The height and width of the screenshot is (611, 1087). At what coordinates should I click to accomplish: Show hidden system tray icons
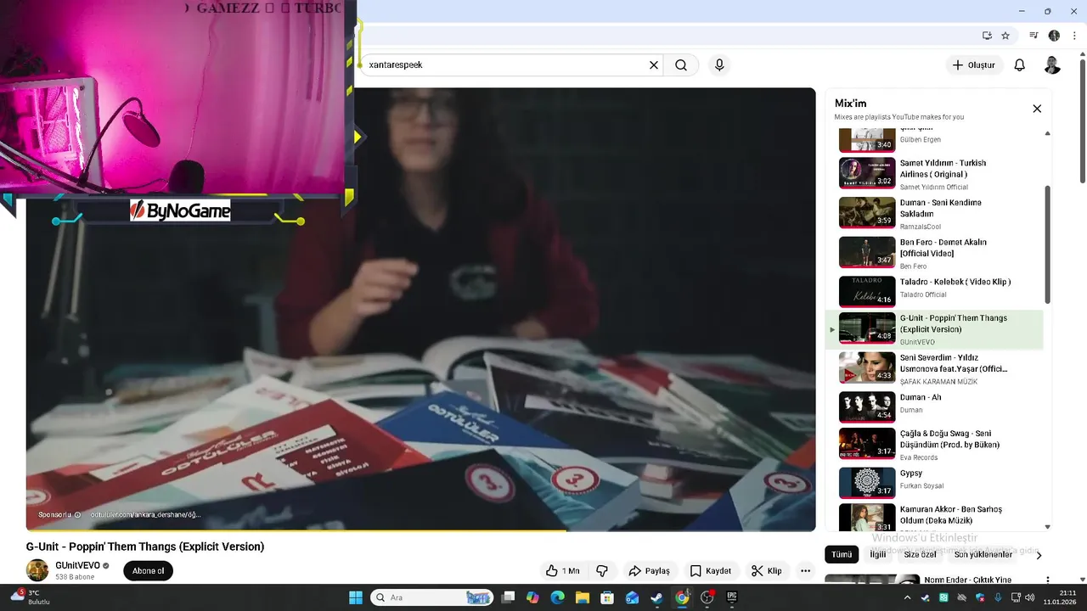[908, 597]
